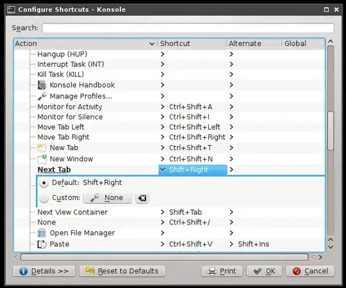Click Reset to Defaults button
The image size is (346, 288).
(122, 271)
